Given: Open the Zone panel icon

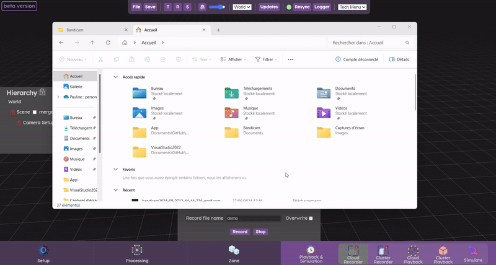Looking at the screenshot, I should point(234,250).
